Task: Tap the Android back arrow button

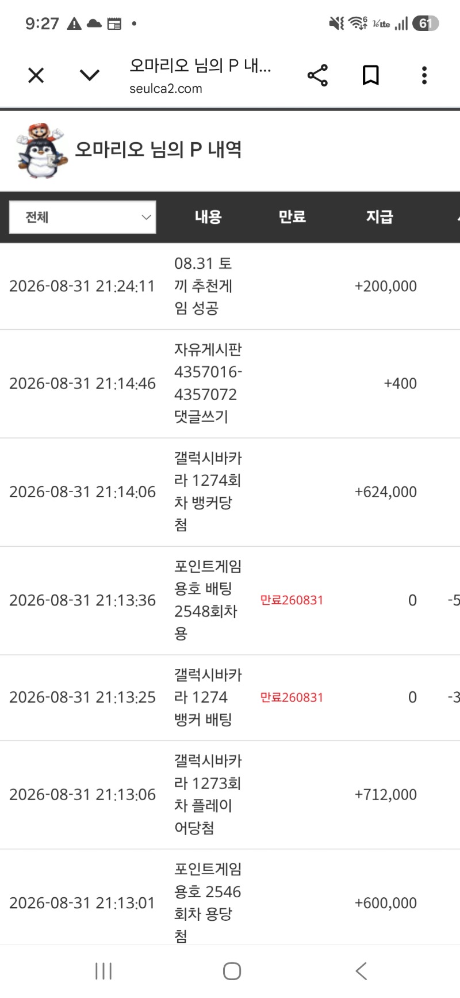Action: pos(361,971)
